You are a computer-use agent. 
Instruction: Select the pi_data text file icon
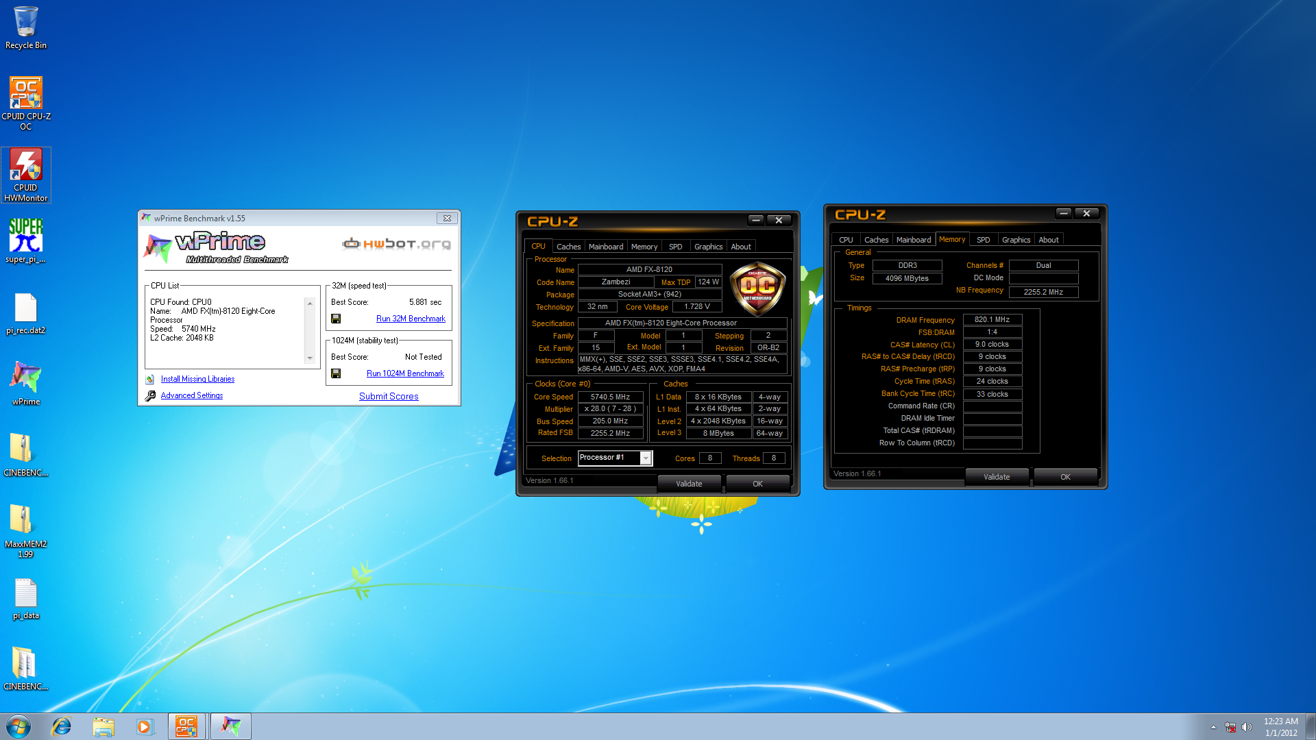26,598
